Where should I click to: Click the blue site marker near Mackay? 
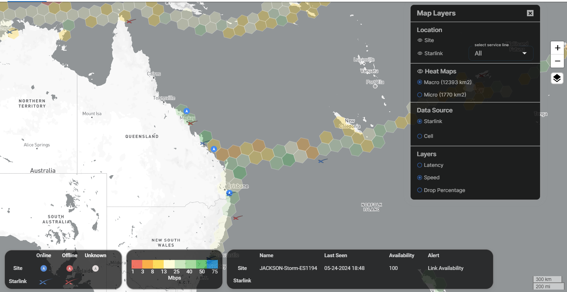click(186, 111)
